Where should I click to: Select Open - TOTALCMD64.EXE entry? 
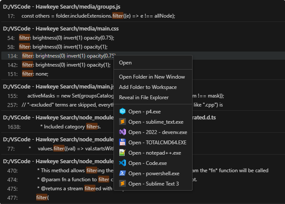tap(153, 143)
